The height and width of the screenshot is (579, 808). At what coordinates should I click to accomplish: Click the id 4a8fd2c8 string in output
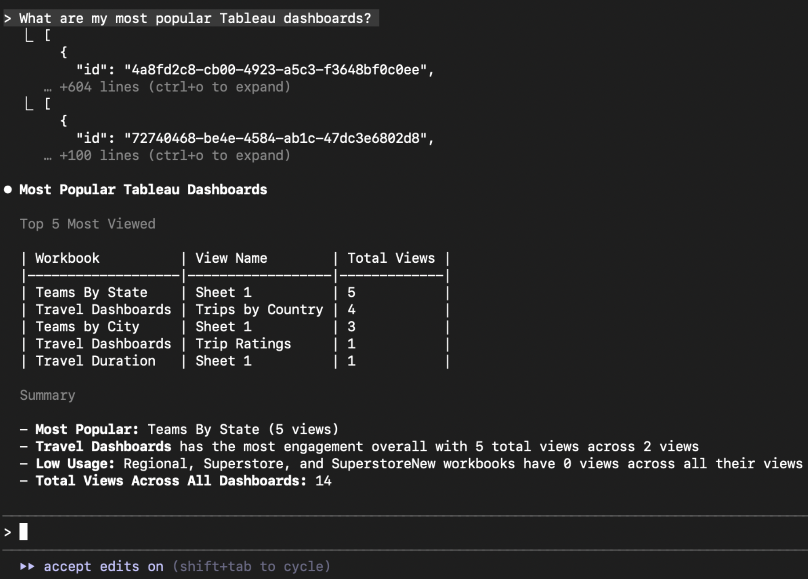(x=275, y=70)
